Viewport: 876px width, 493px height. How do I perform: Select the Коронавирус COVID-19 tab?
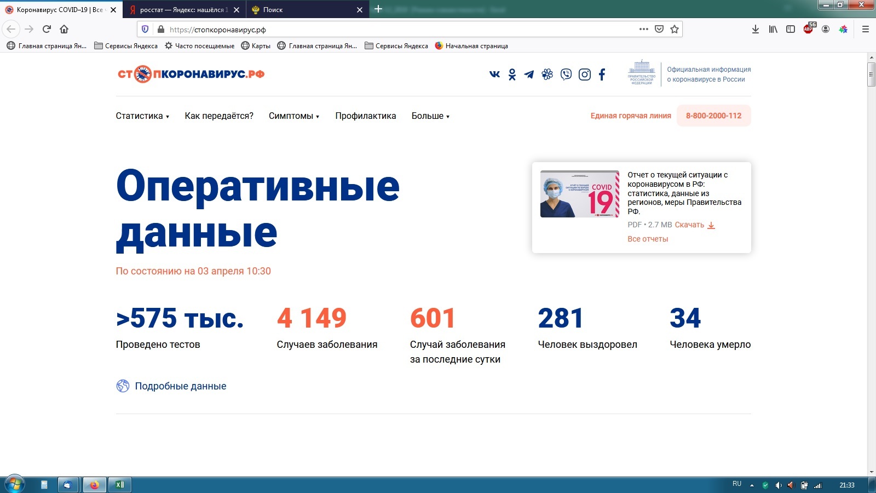(x=61, y=10)
